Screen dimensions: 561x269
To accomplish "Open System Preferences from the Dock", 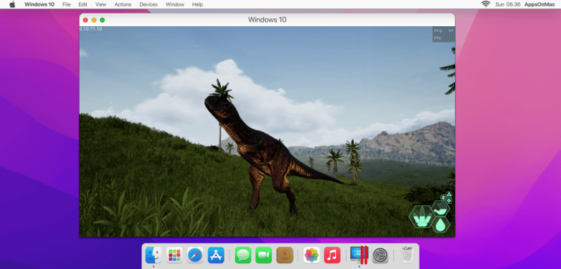I will coord(380,255).
